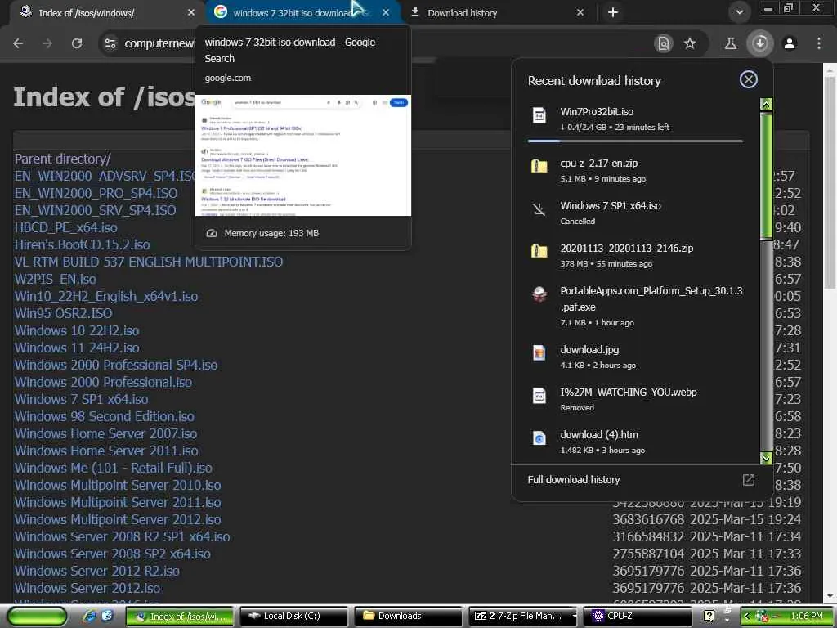Open Hiren's.BootCD.15.2.iso link

point(83,244)
